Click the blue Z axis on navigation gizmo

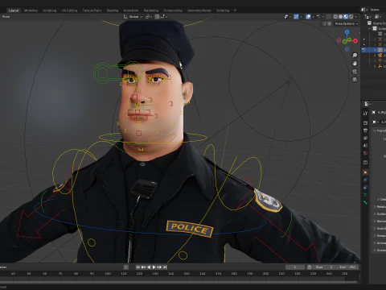pos(347,32)
